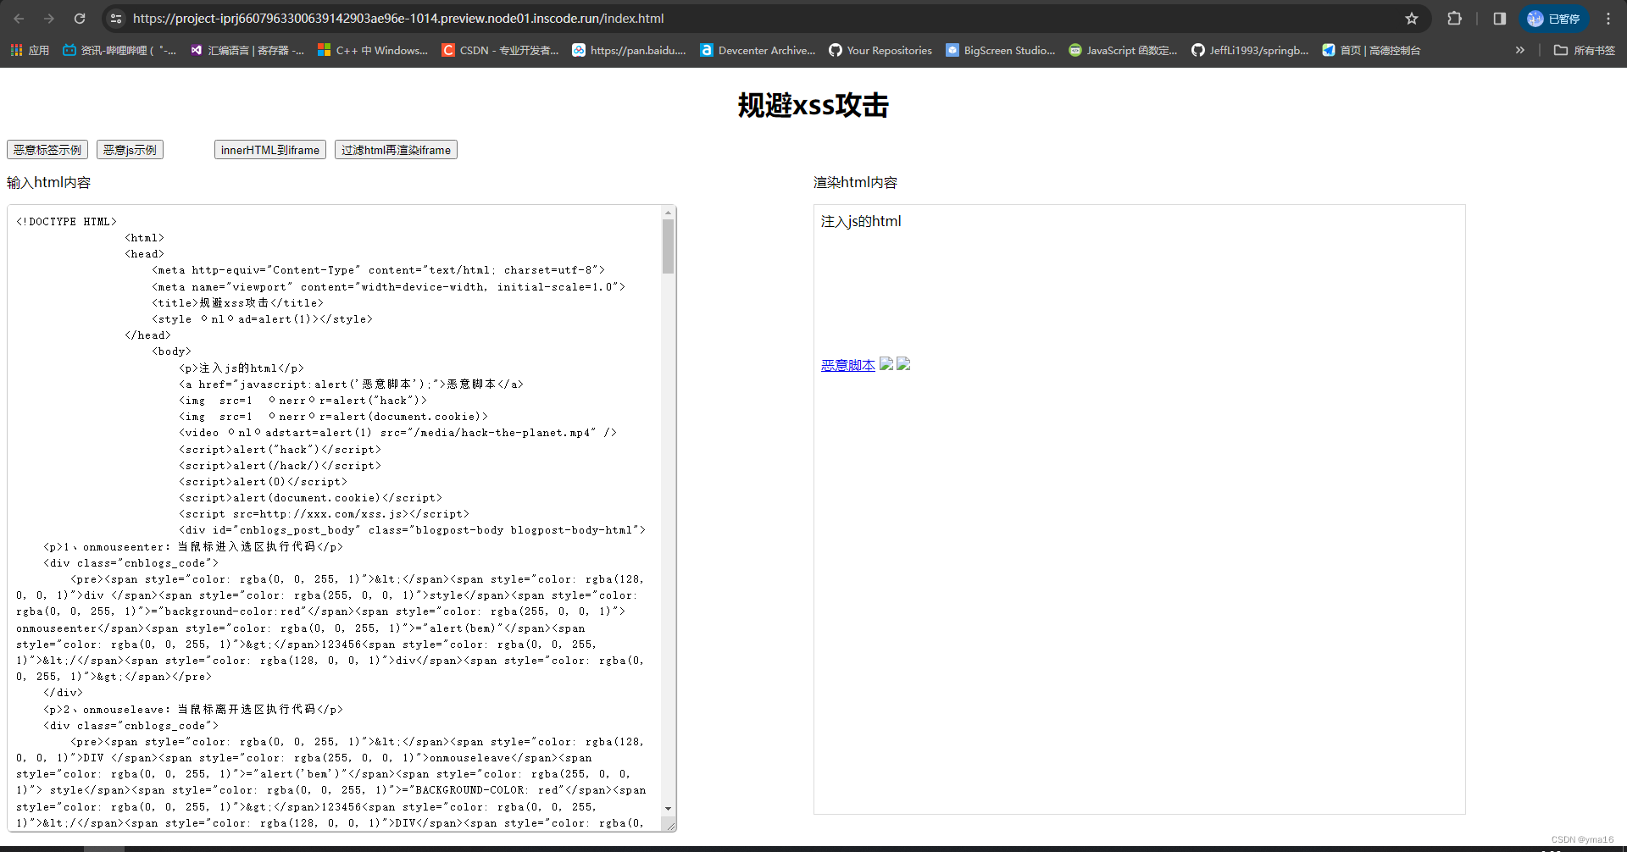Click the textarea resize handle corner
The image size is (1627, 852).
point(670,826)
